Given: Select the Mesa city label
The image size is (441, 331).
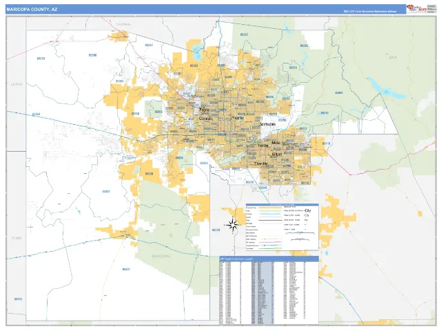Looking at the screenshot, I should (x=276, y=143).
